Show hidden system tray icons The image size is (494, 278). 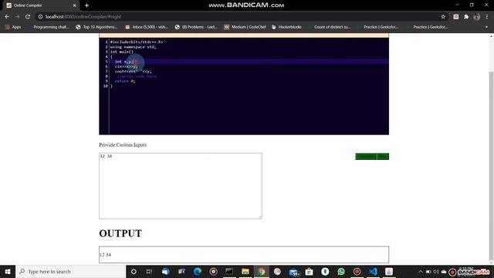coord(420,272)
